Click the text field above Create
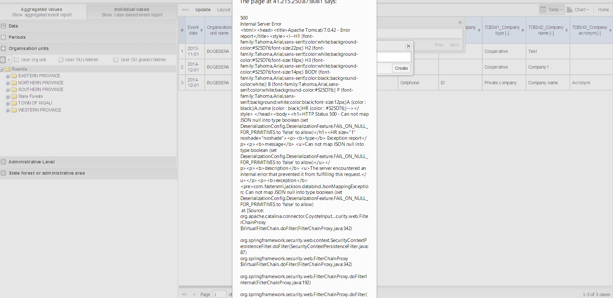 click(394, 57)
